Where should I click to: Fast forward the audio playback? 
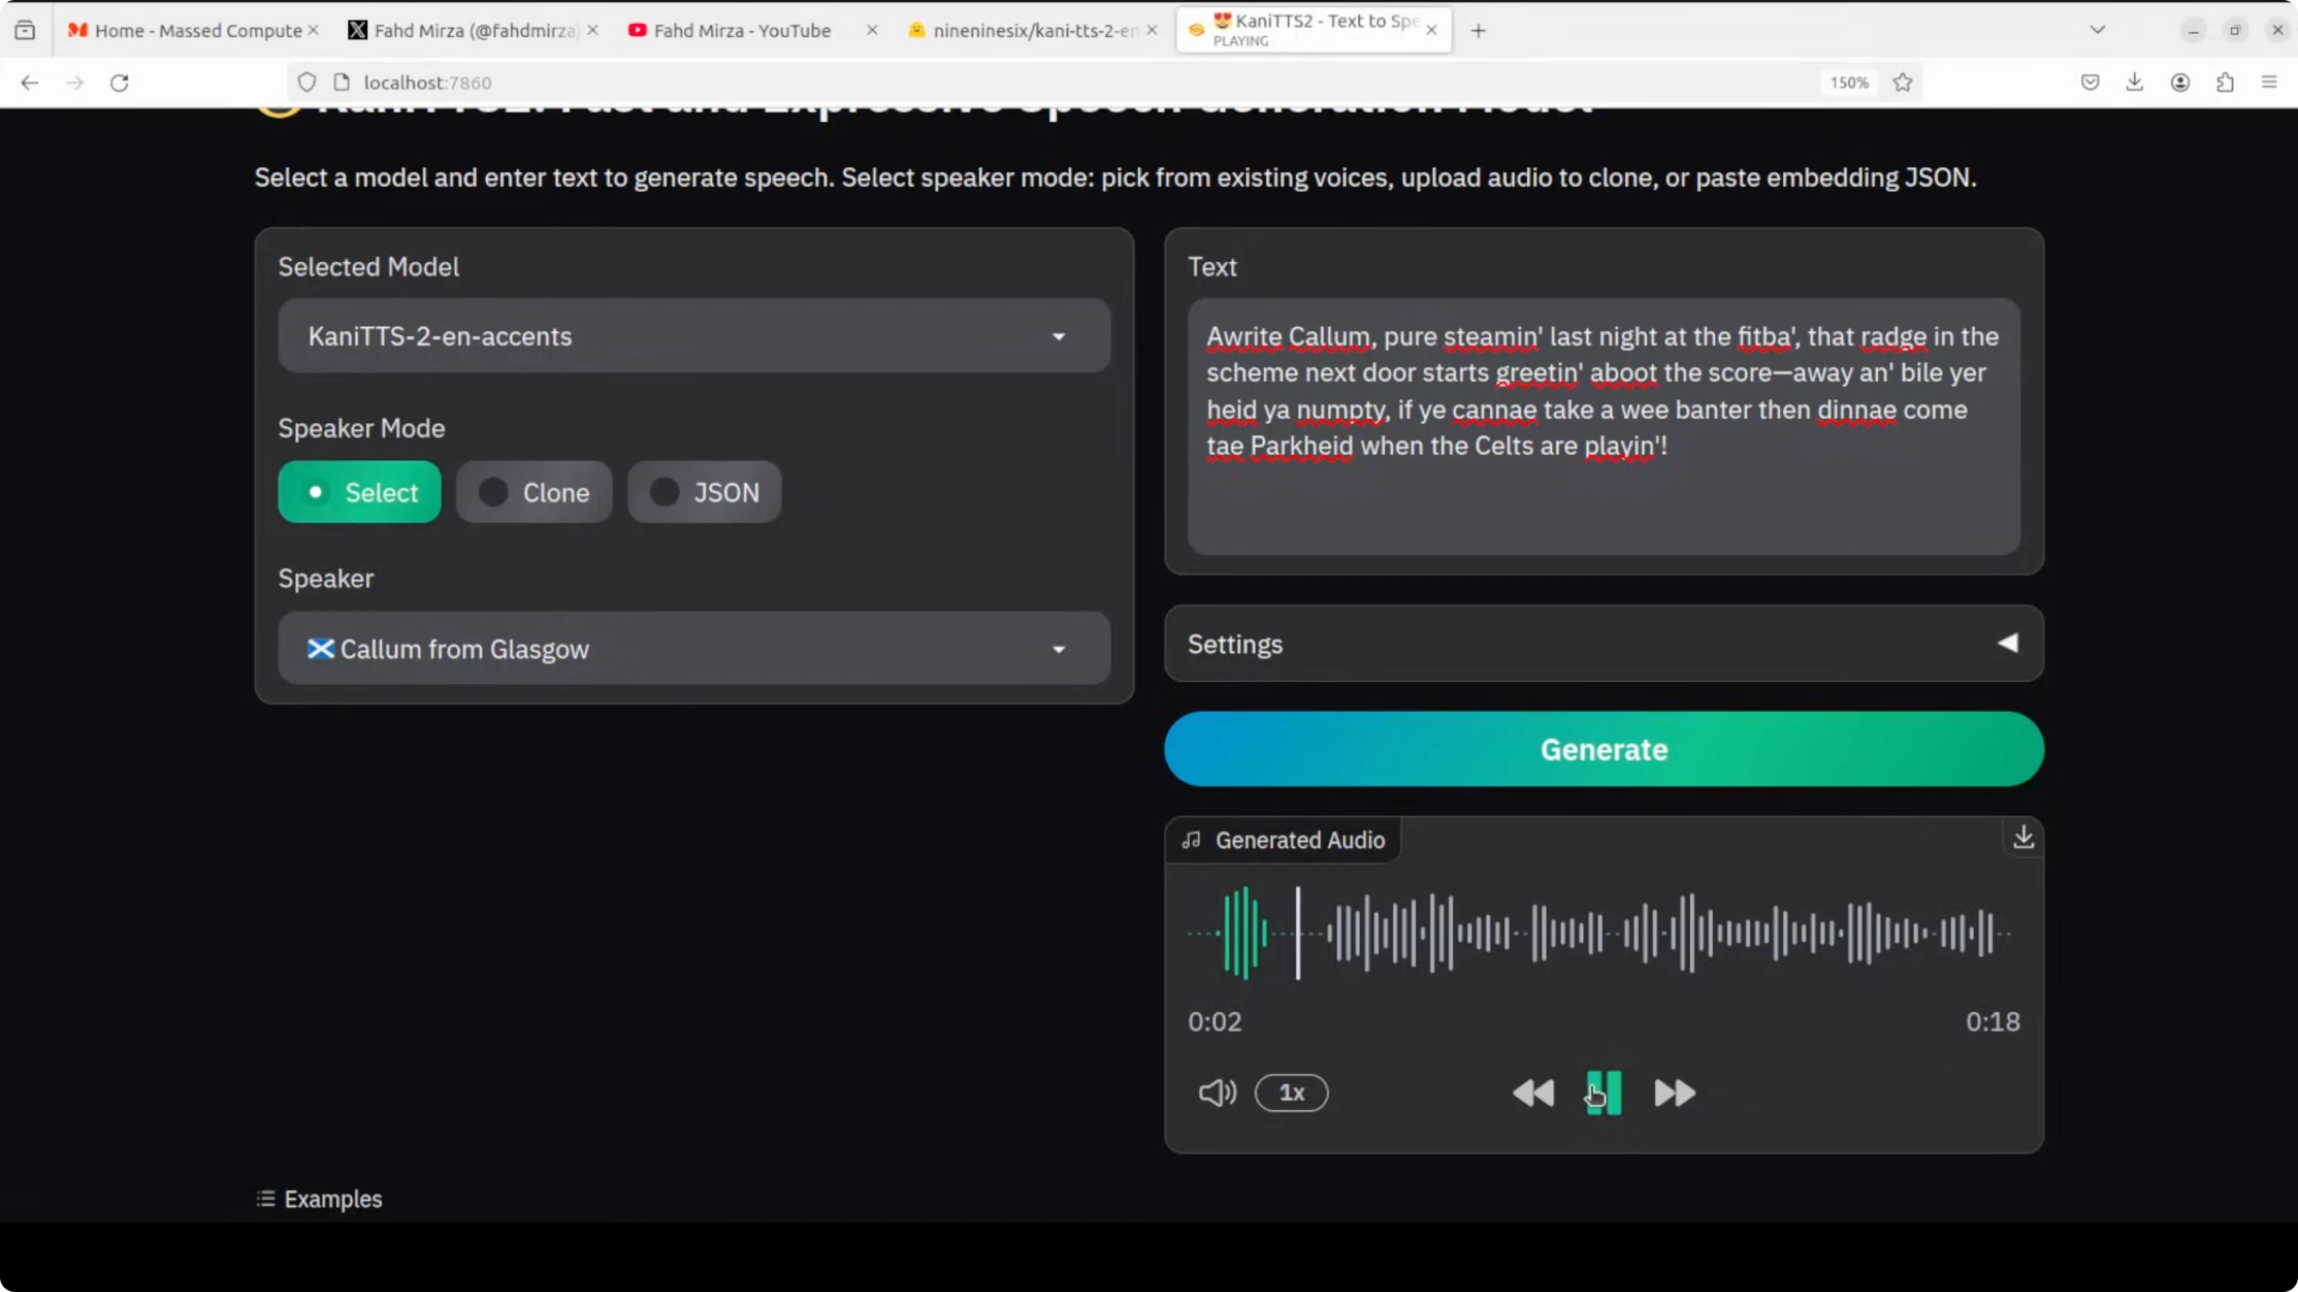(1673, 1093)
